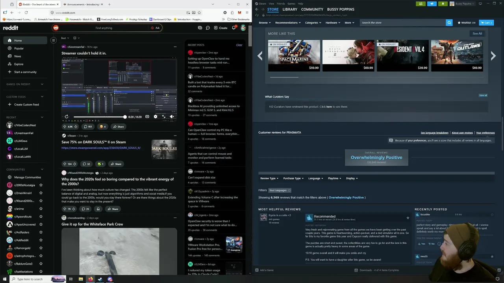Click Steam store search magnifier button
Viewport: 504px width, 283px height.
[x=449, y=23]
